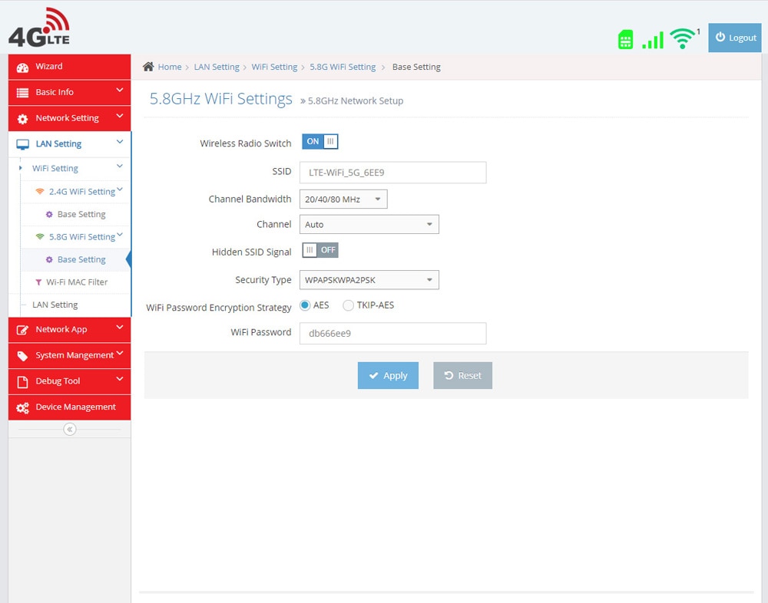768x603 pixels.
Task: Open the System Mangement menu
Action: click(x=70, y=355)
